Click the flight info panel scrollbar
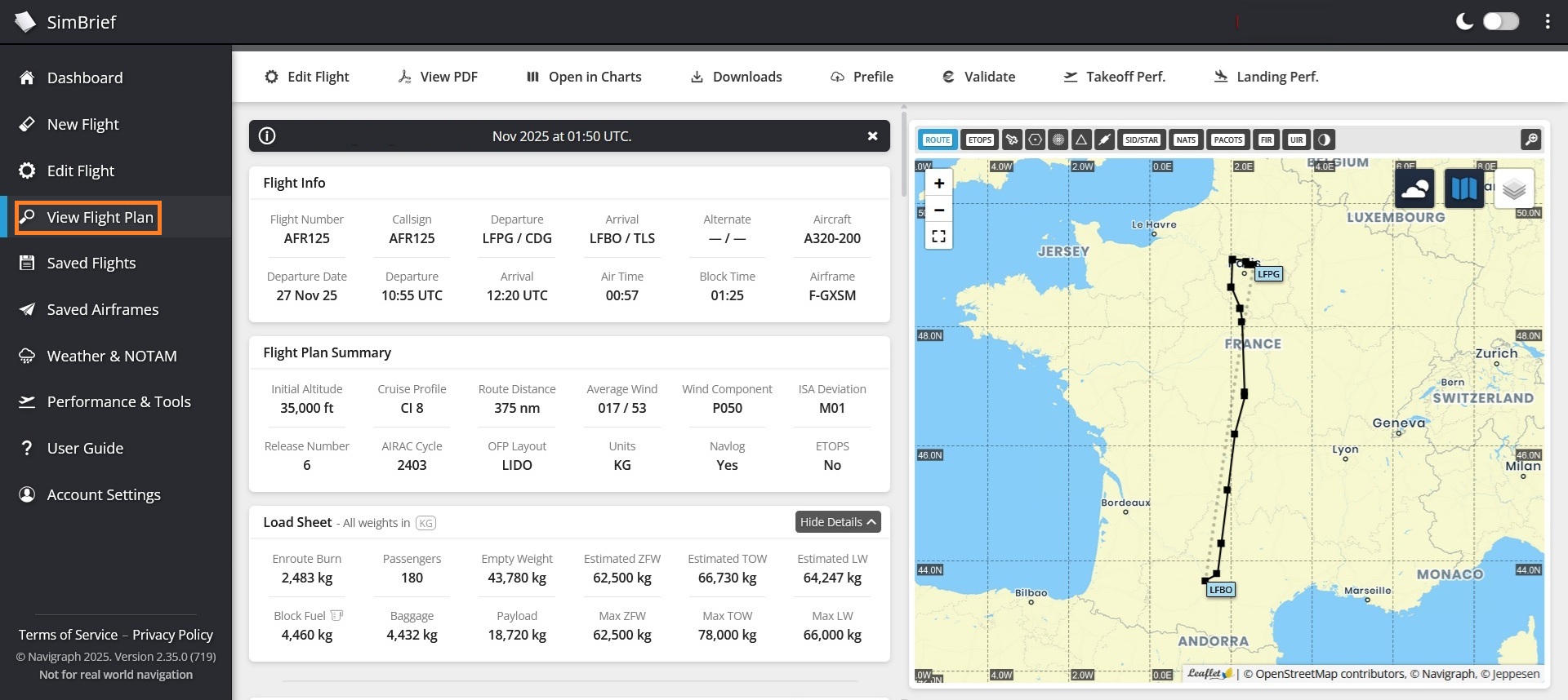Viewport: 1568px width, 700px height. (903, 155)
